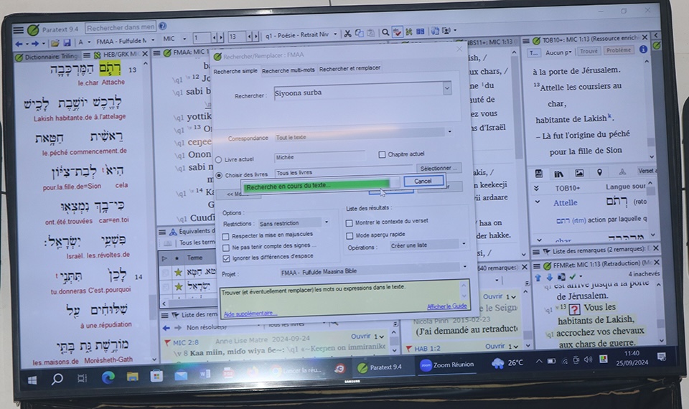
Task: Save with the floppy disk icon
Action: pos(67,42)
